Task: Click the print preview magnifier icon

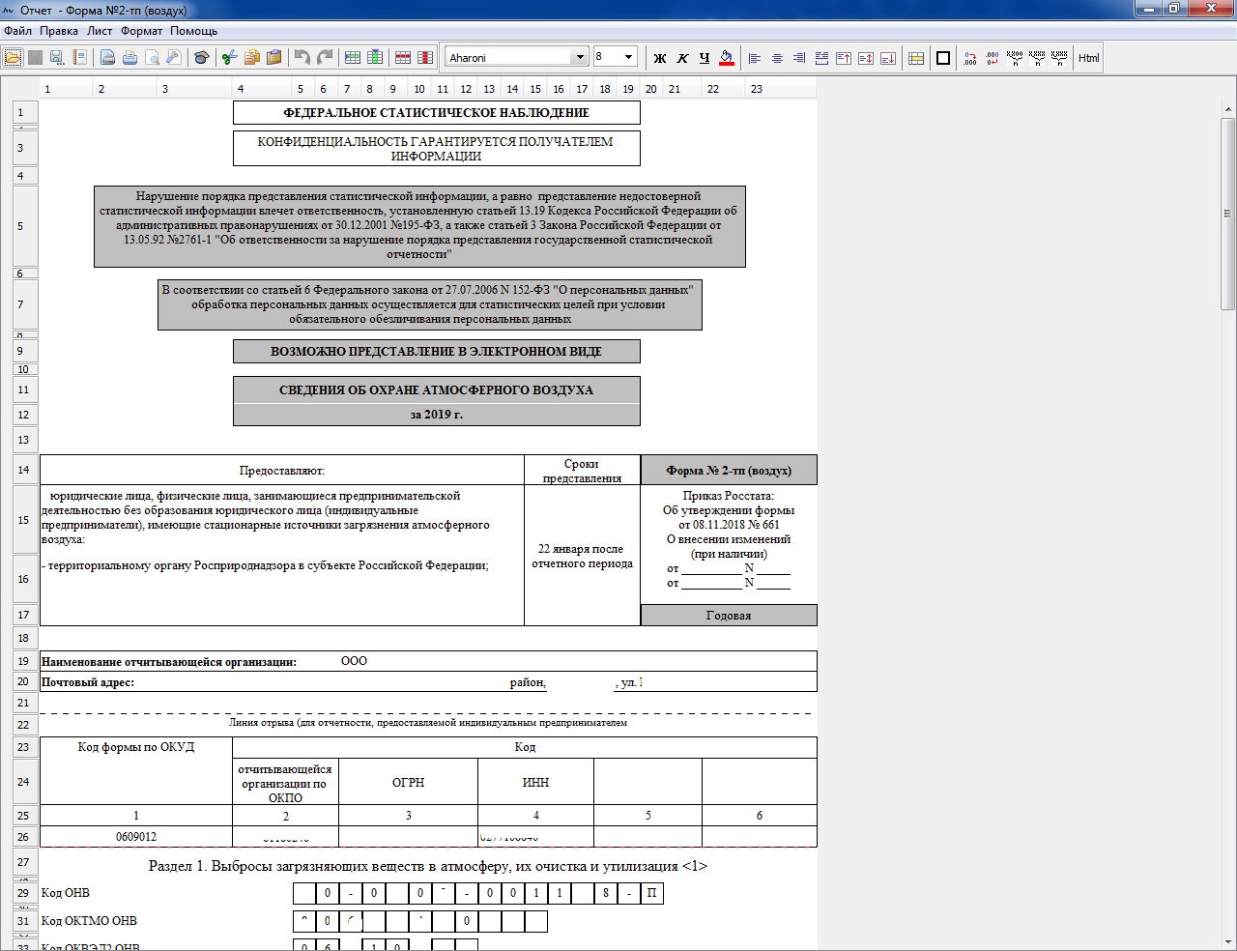Action: click(152, 58)
